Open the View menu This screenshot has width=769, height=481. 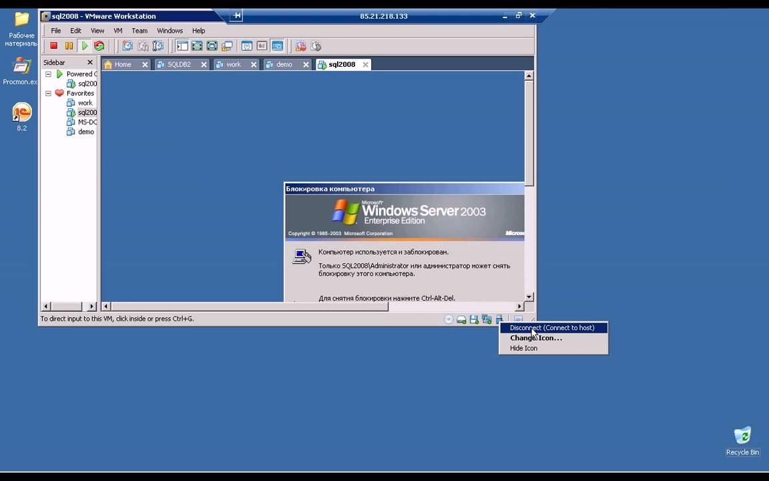97,31
